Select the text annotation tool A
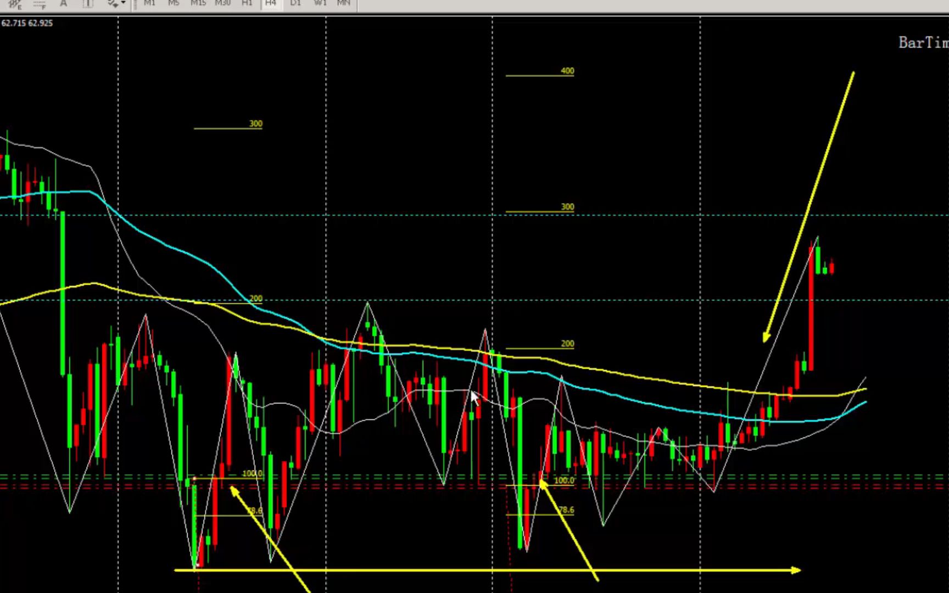Viewport: 949px width, 593px height. point(64,3)
